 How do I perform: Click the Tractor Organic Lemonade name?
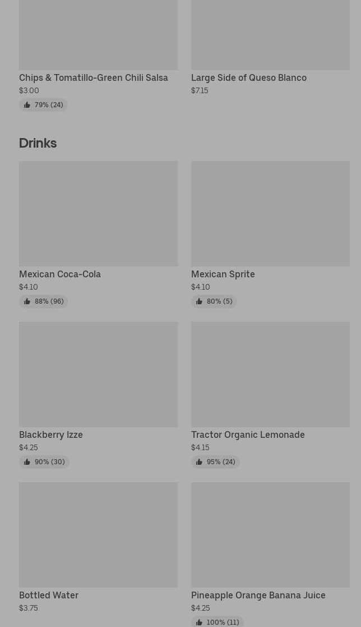pos(248,434)
